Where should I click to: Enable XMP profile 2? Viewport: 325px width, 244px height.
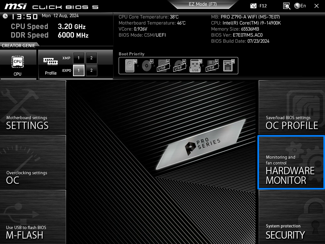(x=92, y=58)
